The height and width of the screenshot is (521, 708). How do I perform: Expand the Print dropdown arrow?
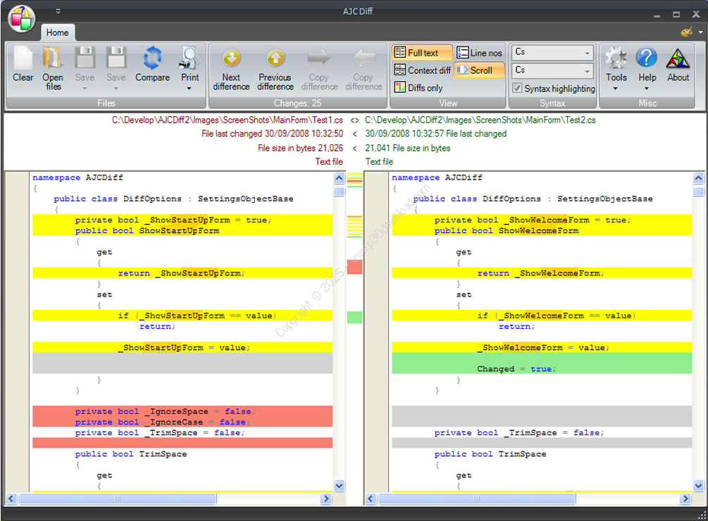pyautogui.click(x=190, y=89)
